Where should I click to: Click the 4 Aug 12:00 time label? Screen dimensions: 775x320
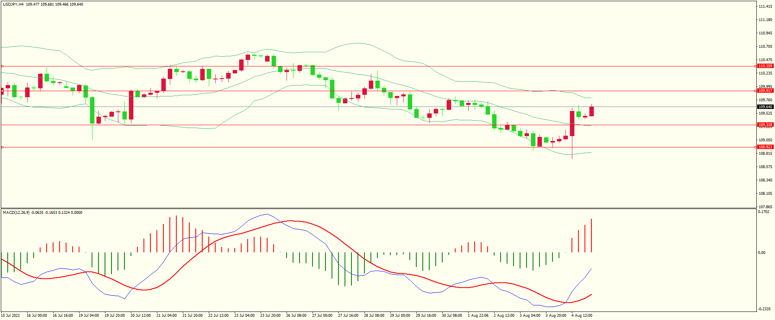pyautogui.click(x=582, y=316)
